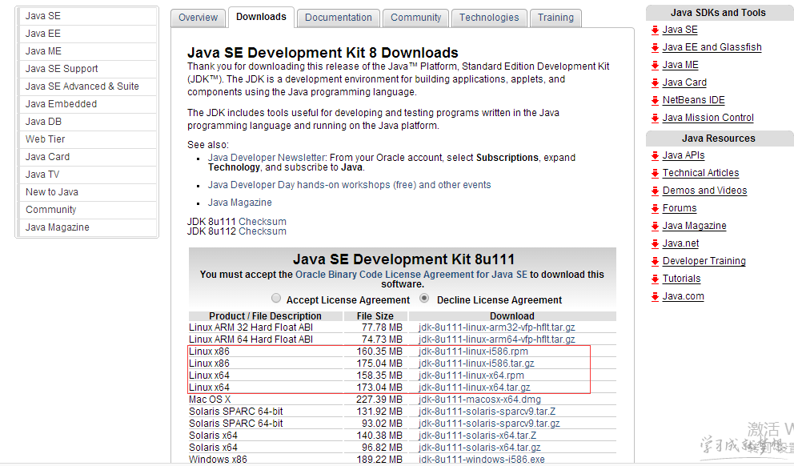The image size is (794, 466).
Task: Open Technical Articles link in Java Resources
Action: click(701, 173)
